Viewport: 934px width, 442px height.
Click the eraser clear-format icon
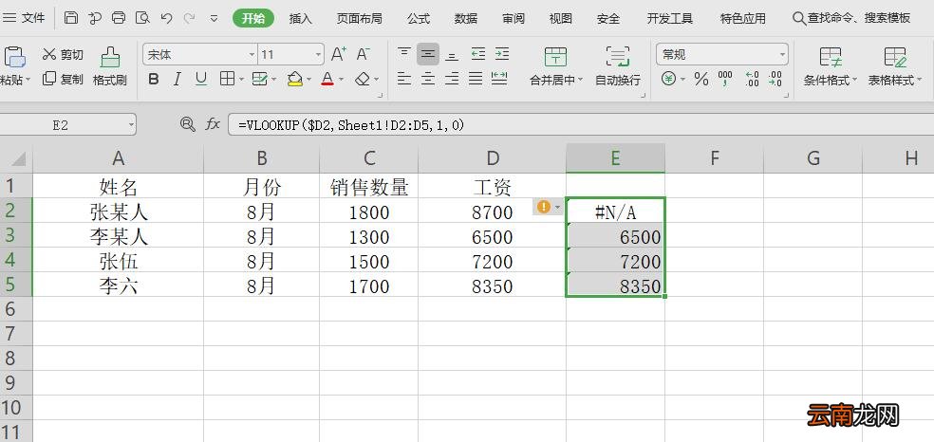point(363,79)
